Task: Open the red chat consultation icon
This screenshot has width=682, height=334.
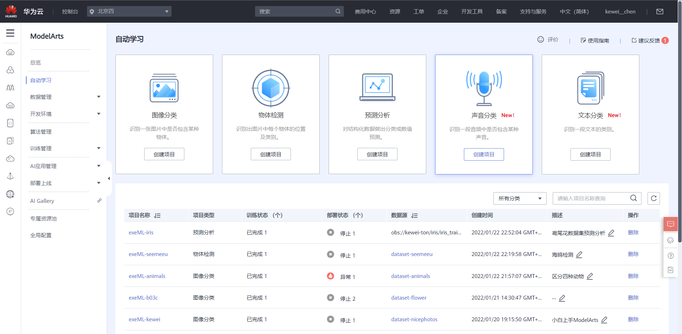Action: (671, 224)
